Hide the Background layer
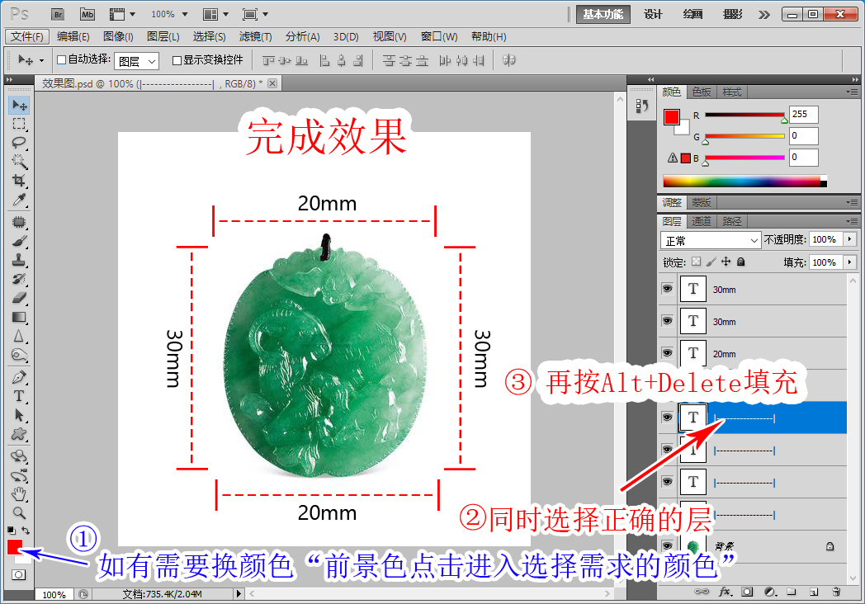The image size is (865, 604). (666, 545)
